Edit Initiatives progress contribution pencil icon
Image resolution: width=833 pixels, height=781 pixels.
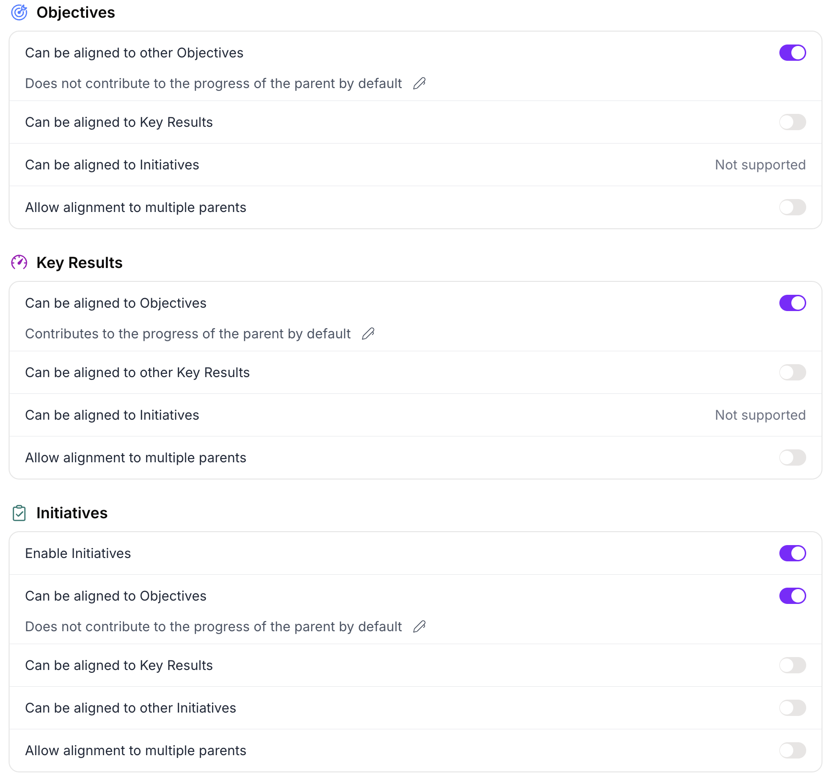[x=419, y=626]
